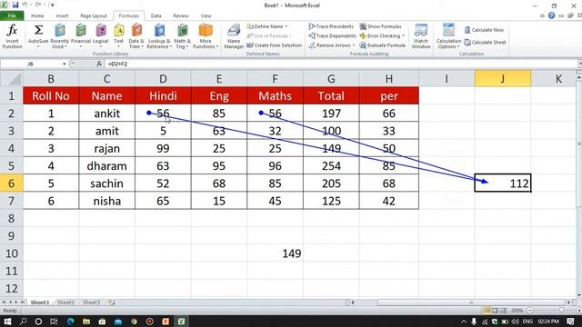Screen dimensions: 582x327
Task: Toggle Show Formulas
Action: pos(380,26)
